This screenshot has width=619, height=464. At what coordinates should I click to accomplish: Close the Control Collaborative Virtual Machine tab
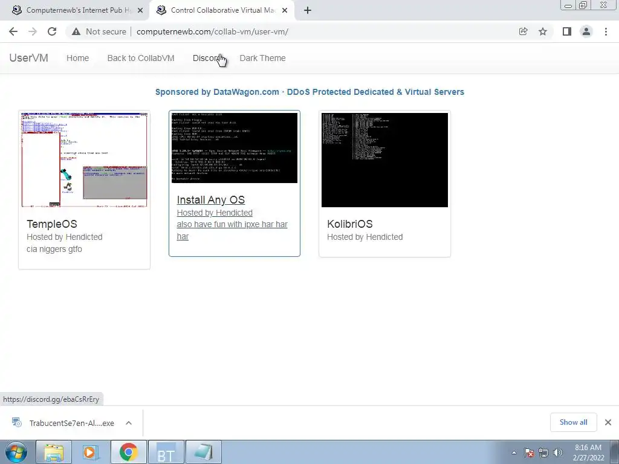coord(285,10)
